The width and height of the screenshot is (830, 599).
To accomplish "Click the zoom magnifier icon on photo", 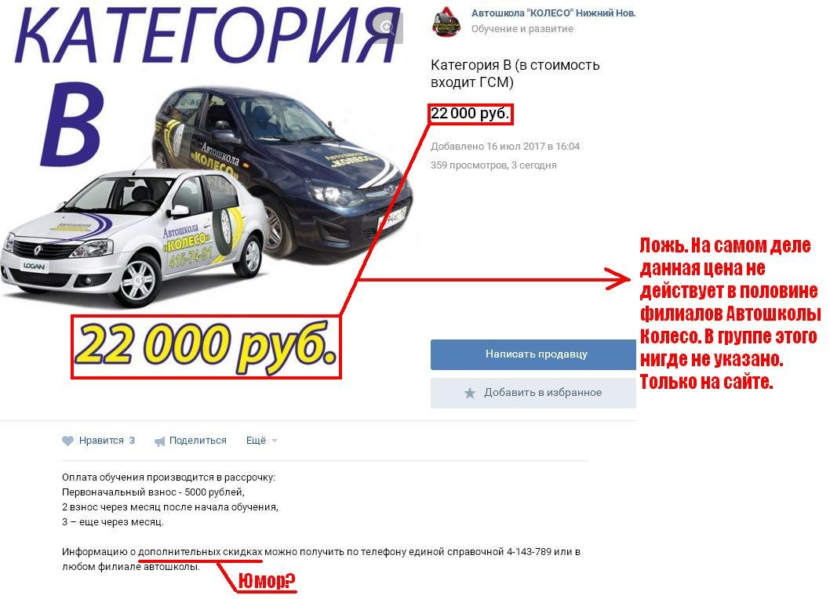I will (388, 27).
